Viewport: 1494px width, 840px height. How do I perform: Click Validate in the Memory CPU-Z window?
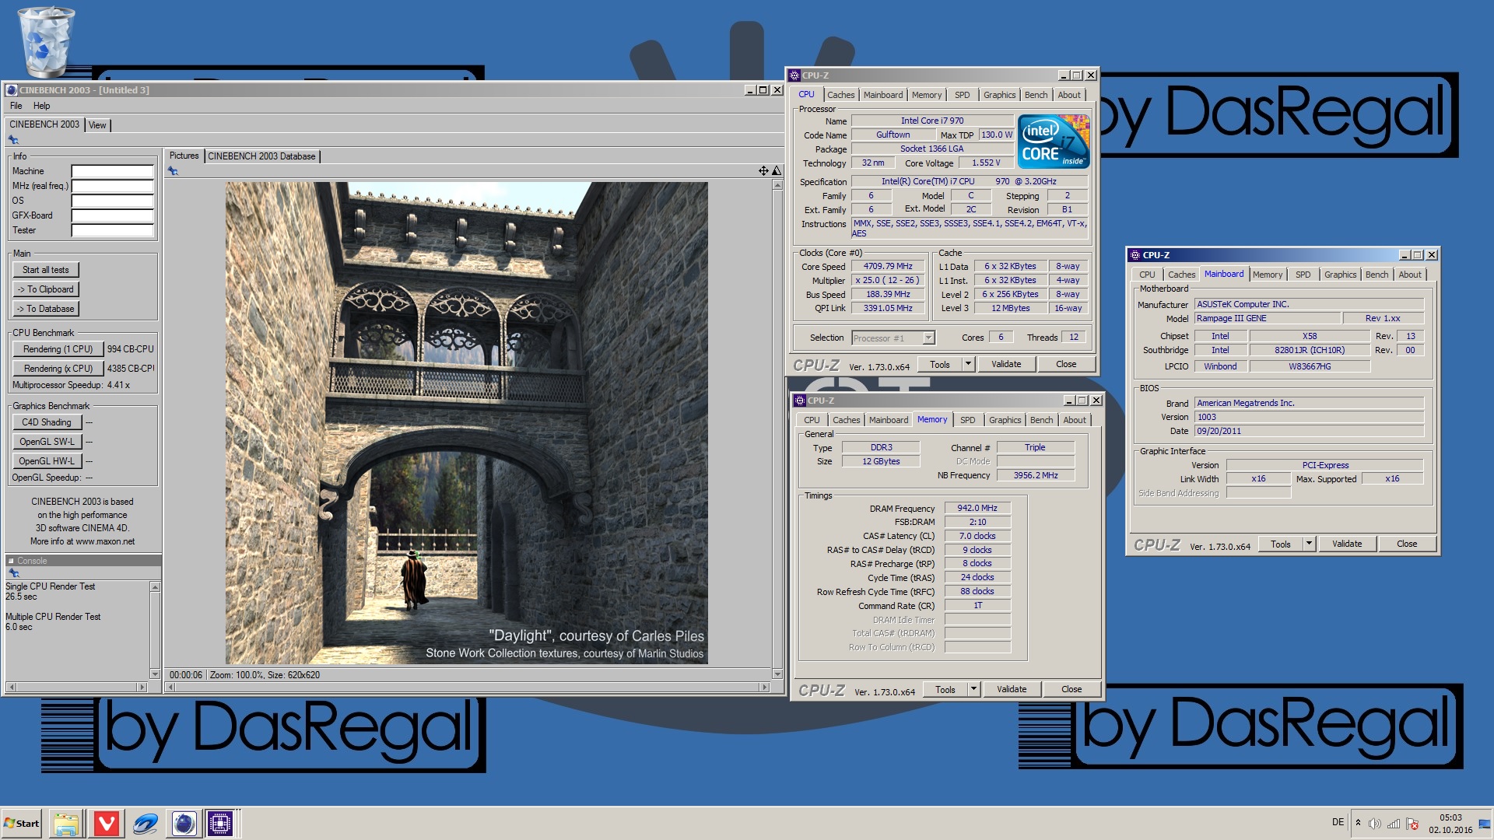point(1011,689)
